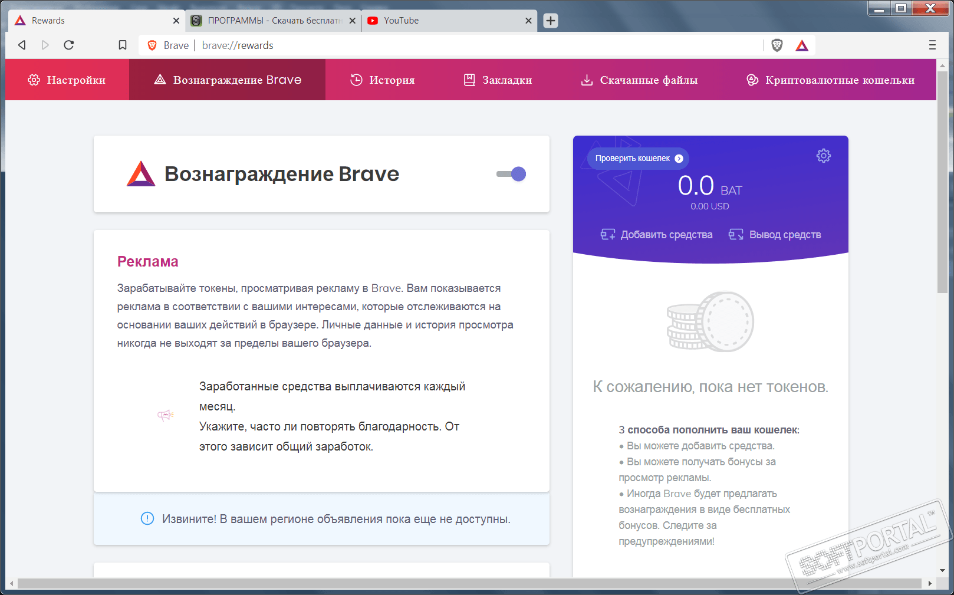Switch to the YouTube tab

tap(449, 21)
